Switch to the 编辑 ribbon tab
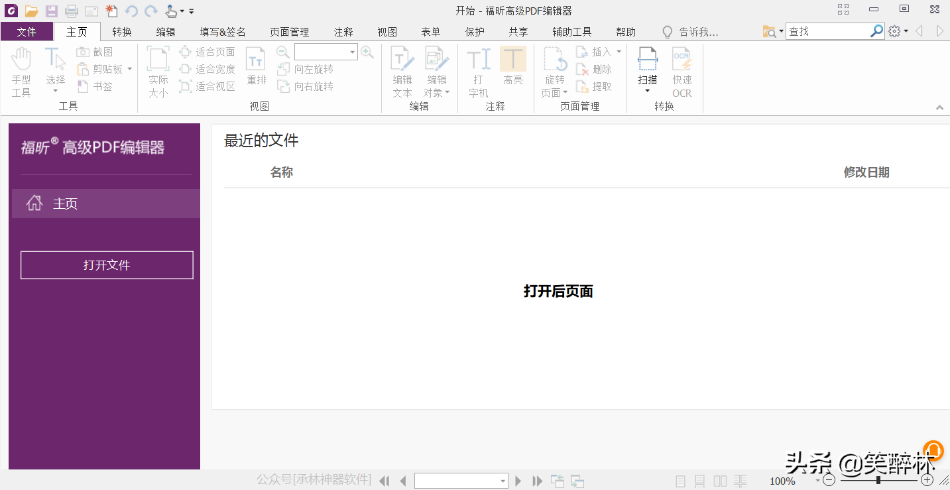Screen dimensions: 950x490 (166, 32)
